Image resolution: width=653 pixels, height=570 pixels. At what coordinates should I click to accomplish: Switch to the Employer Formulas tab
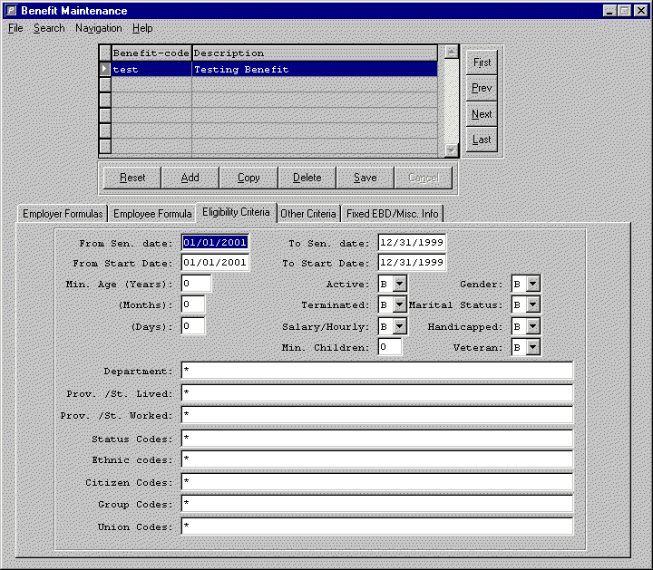click(x=62, y=214)
